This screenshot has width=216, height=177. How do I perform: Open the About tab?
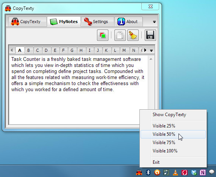(128, 22)
